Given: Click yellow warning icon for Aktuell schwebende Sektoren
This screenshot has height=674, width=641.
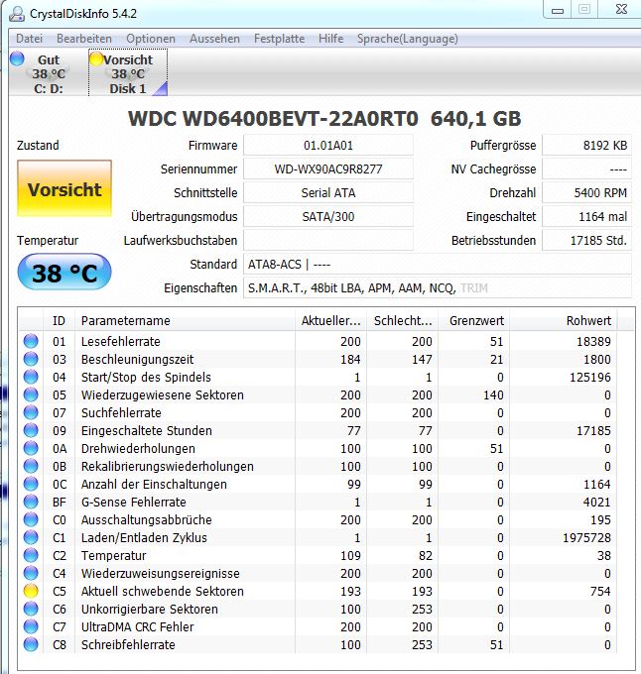Looking at the screenshot, I should 31,591.
